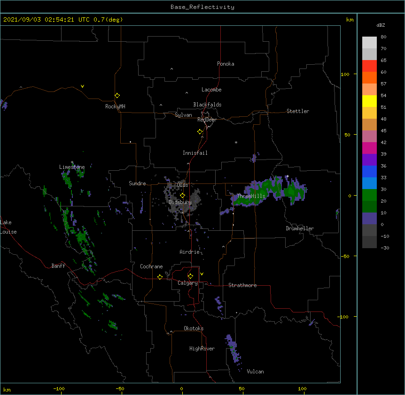Select the orange 57-60 dBZ legend band
The width and height of the screenshot is (405, 395).
pos(369,77)
